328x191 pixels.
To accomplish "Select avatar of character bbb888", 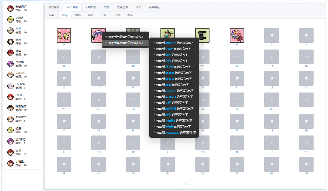I will click(10, 86).
